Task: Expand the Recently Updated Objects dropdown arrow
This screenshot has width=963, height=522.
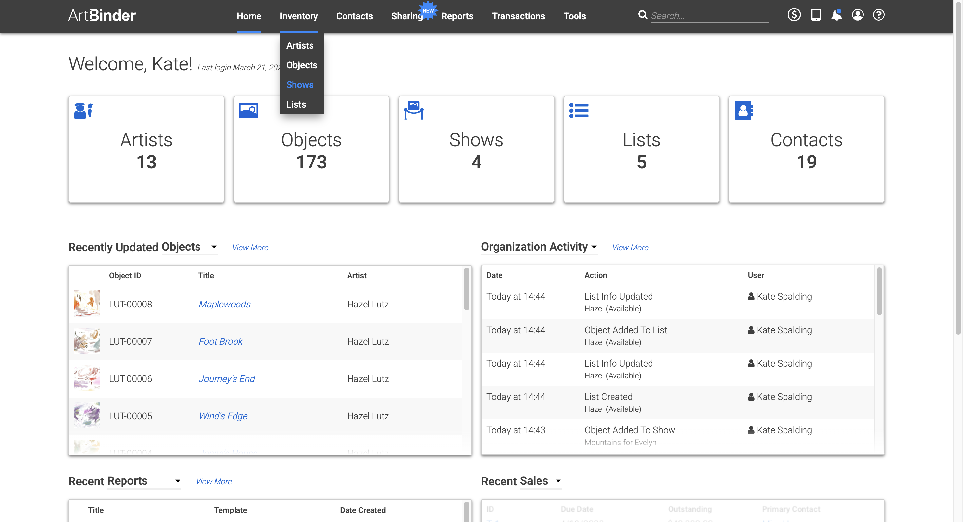Action: (x=214, y=247)
